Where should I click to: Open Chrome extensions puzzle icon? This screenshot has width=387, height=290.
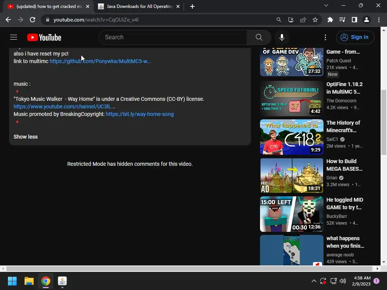point(330,20)
